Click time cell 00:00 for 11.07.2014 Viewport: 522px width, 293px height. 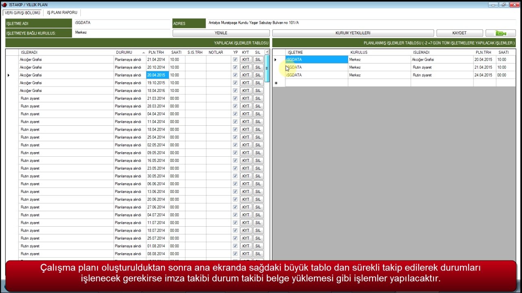pos(177,223)
